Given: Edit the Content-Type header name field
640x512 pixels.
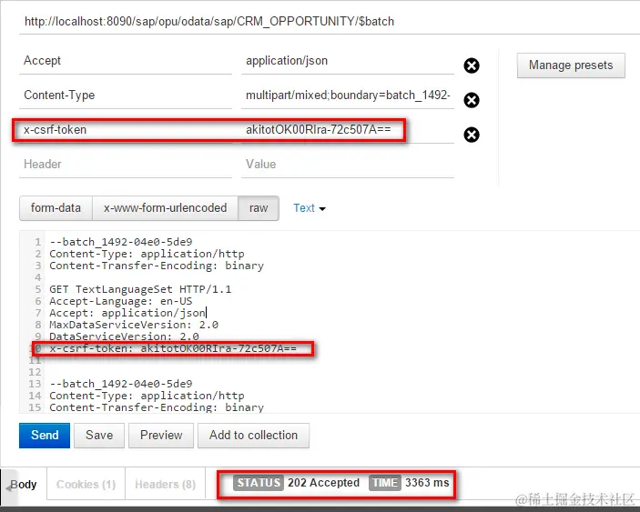Looking at the screenshot, I should (126, 95).
